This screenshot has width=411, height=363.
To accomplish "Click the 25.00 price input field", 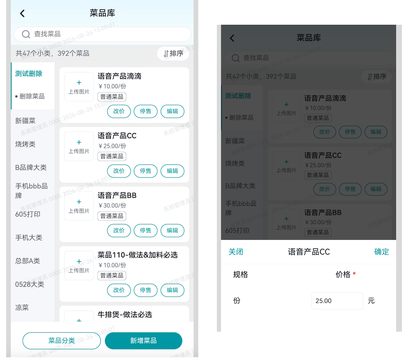I will [337, 301].
